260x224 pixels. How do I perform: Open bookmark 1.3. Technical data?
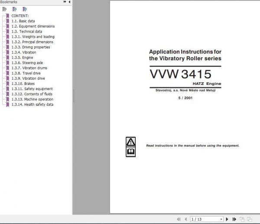pos(27,32)
